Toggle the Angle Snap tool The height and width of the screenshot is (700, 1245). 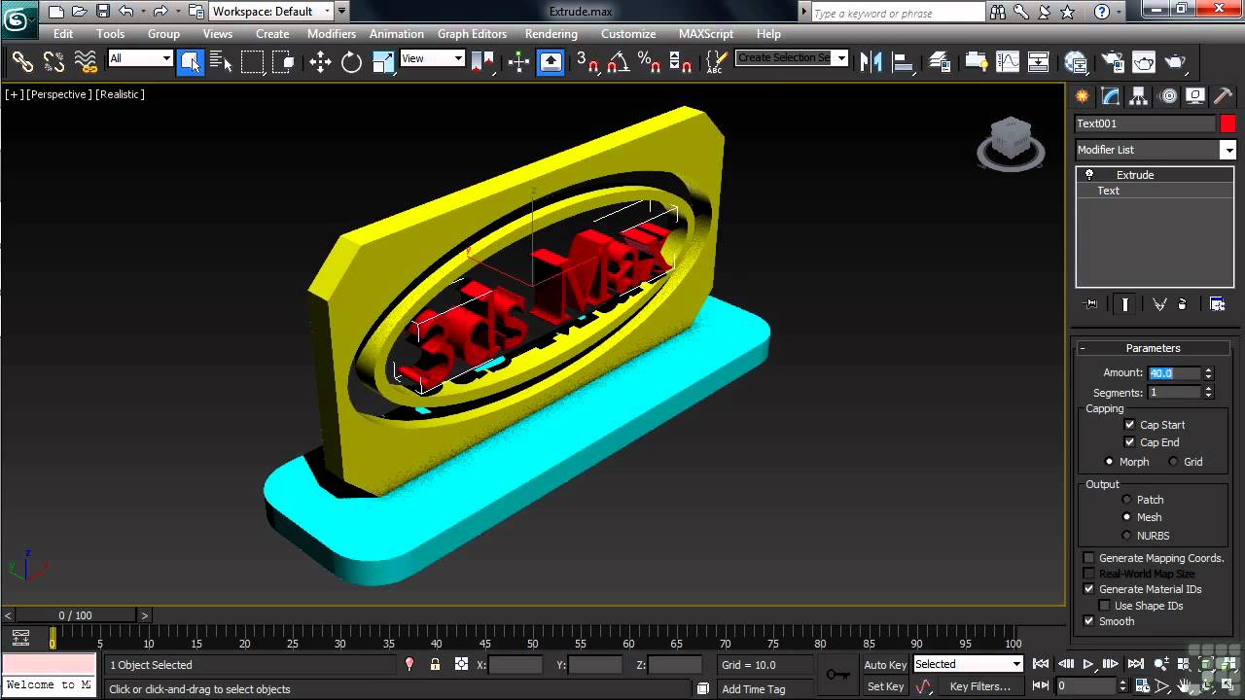point(619,62)
